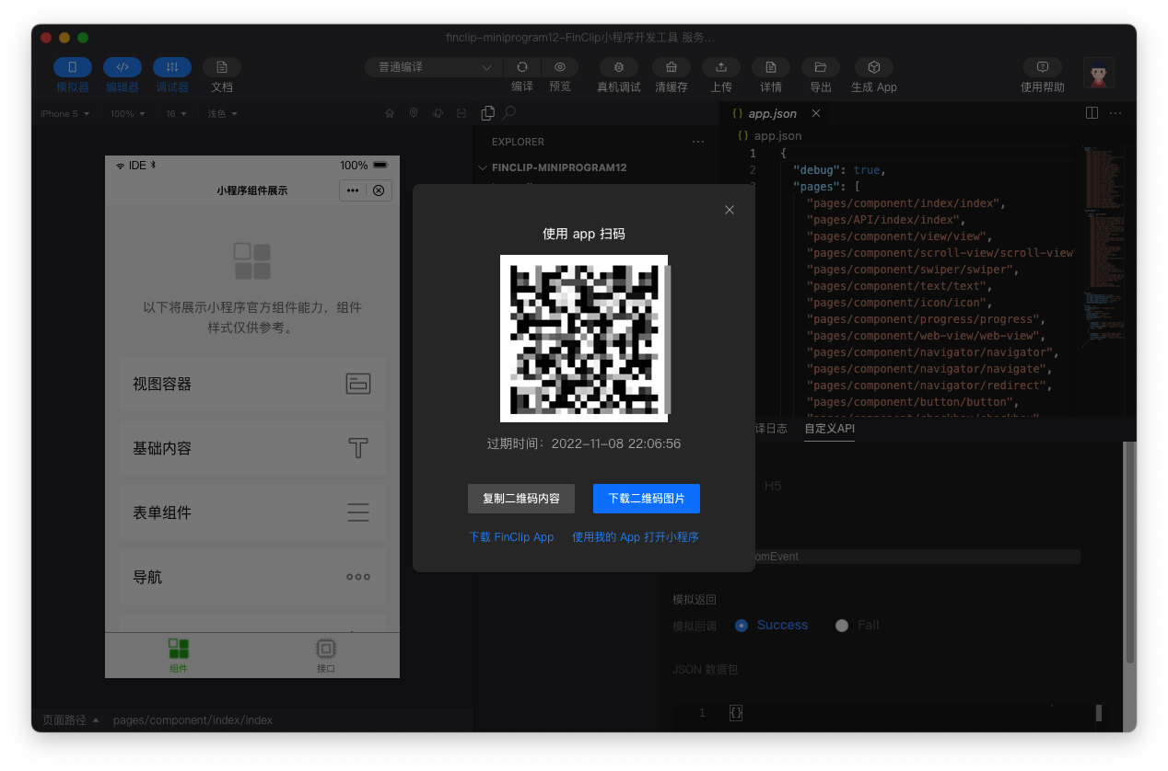Click the 下载 FinClip App link
The image size is (1168, 771).
511,537
